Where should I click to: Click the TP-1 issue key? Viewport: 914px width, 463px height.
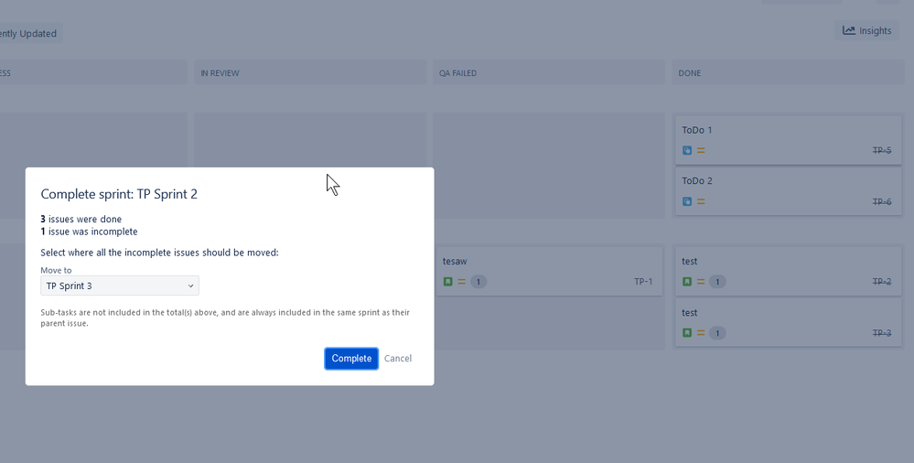[643, 282]
